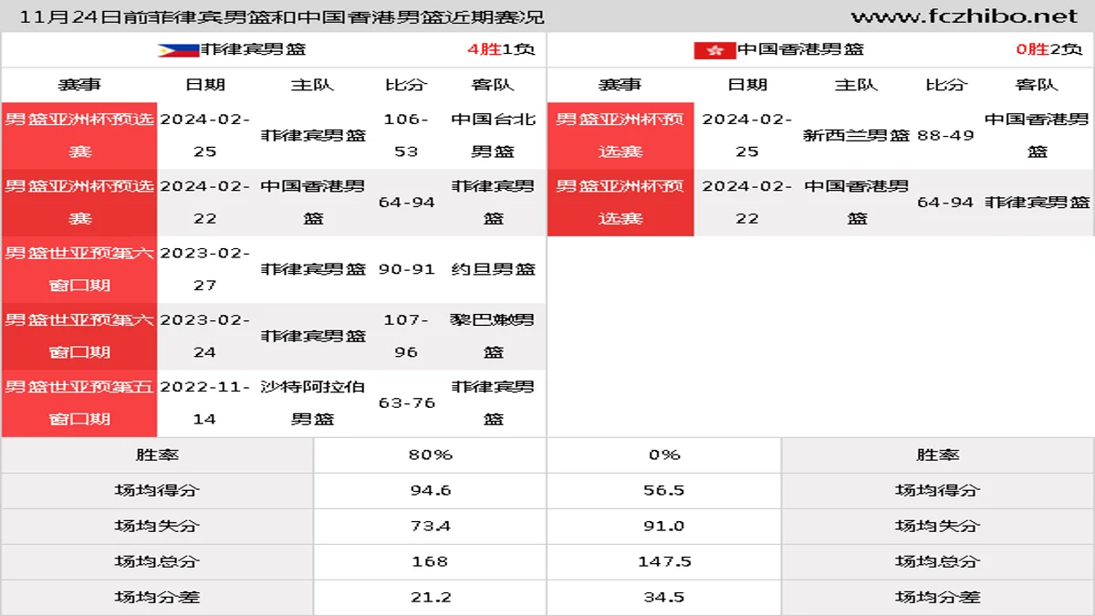Click the 男篮世亚预第五窗口期 event cell
1095x616 pixels.
pyautogui.click(x=79, y=402)
